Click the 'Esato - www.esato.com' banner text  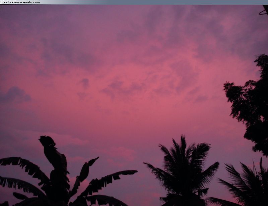pyautogui.click(x=21, y=2)
